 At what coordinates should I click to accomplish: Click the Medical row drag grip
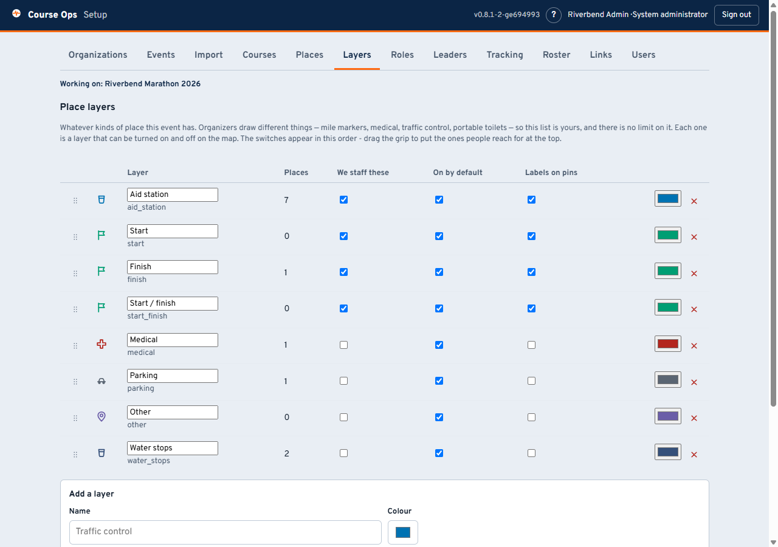click(x=75, y=346)
